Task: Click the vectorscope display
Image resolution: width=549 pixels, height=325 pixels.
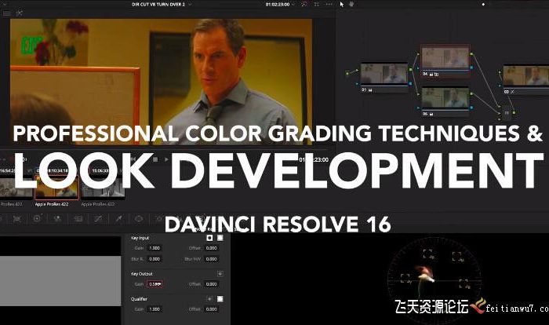Action: [434, 280]
